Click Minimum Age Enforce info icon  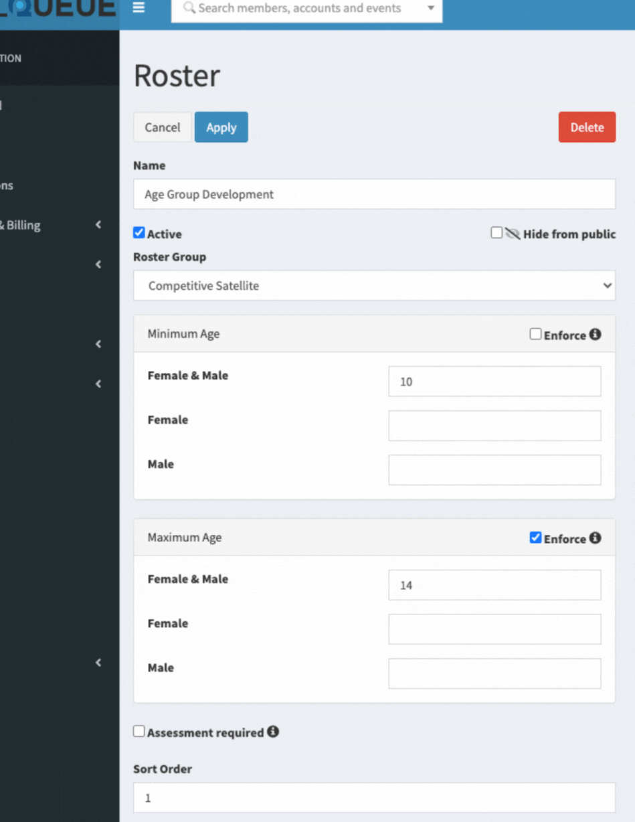595,334
